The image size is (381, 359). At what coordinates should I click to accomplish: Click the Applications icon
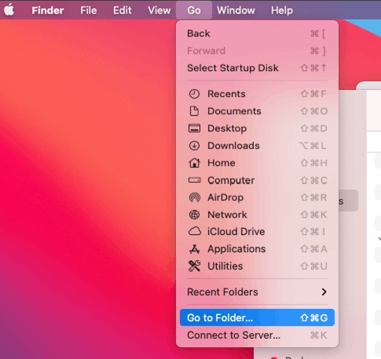click(x=194, y=249)
